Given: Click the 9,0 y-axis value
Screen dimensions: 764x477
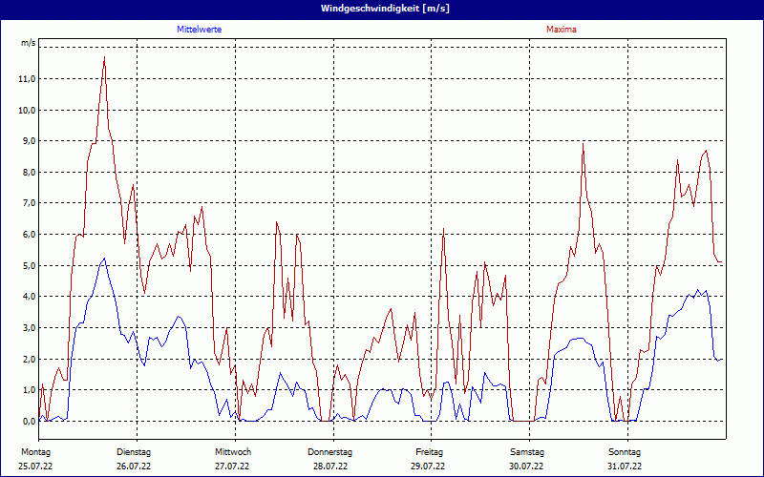Looking at the screenshot, I should (x=28, y=141).
